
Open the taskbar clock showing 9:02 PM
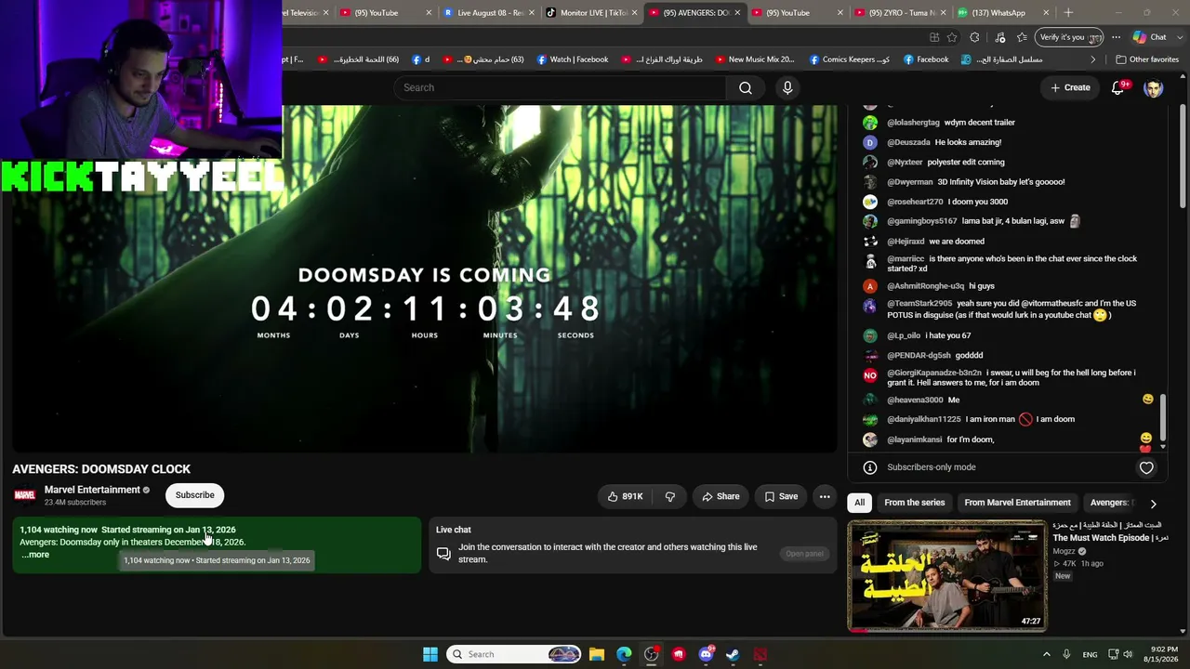(x=1160, y=654)
